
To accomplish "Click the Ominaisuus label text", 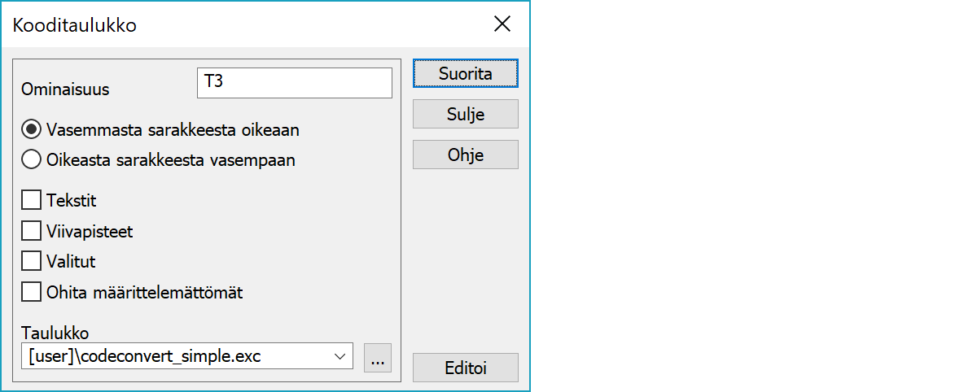I will click(65, 89).
